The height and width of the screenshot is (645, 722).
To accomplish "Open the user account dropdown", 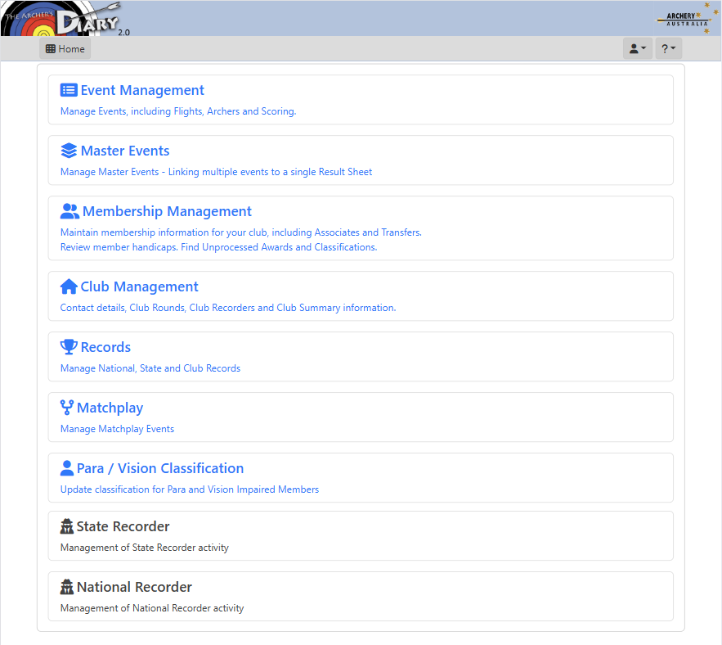I will (637, 49).
